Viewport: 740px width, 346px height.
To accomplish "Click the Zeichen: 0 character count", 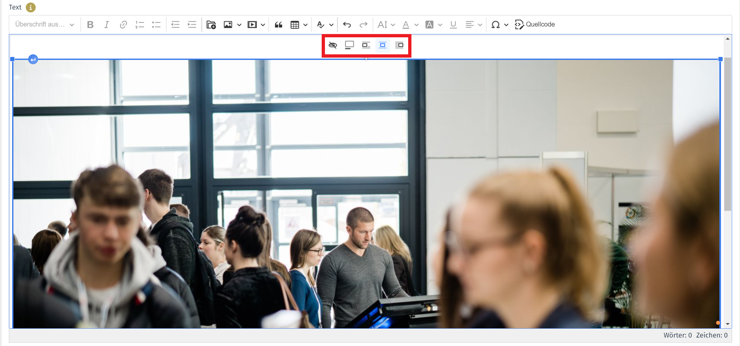I will point(712,335).
